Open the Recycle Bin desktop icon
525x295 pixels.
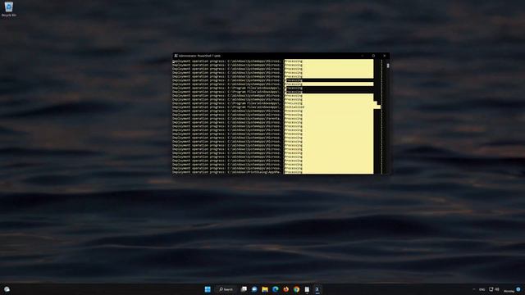pos(9,9)
